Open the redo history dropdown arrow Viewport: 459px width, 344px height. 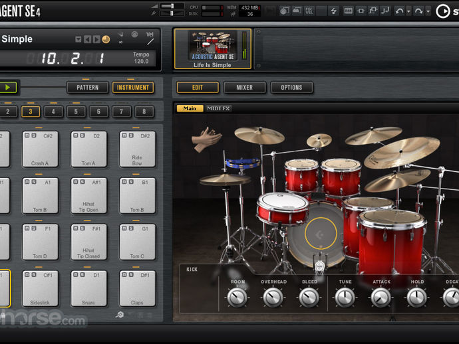428,11
